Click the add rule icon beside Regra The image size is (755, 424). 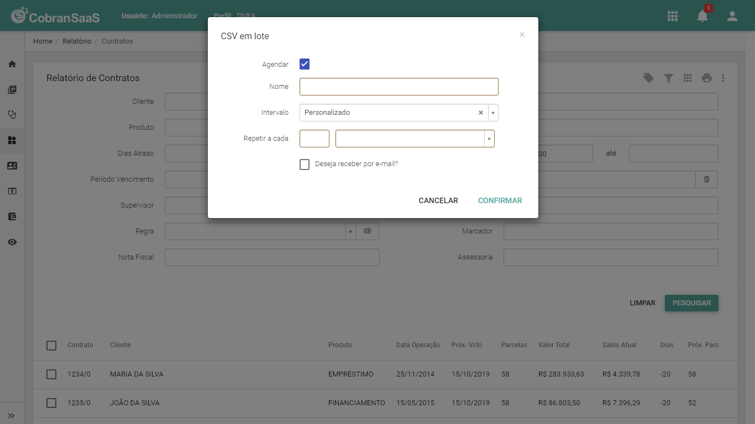(368, 231)
